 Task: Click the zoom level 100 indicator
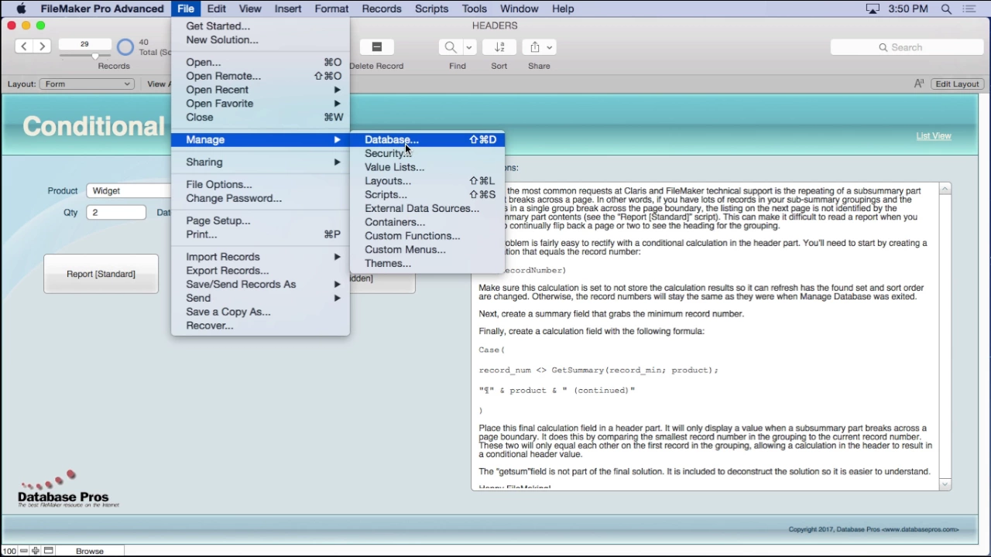[9, 551]
